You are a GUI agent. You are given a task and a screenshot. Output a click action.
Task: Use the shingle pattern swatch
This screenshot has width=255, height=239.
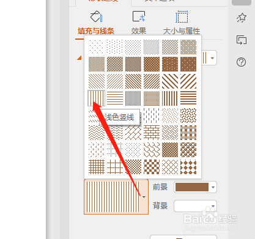(152, 150)
